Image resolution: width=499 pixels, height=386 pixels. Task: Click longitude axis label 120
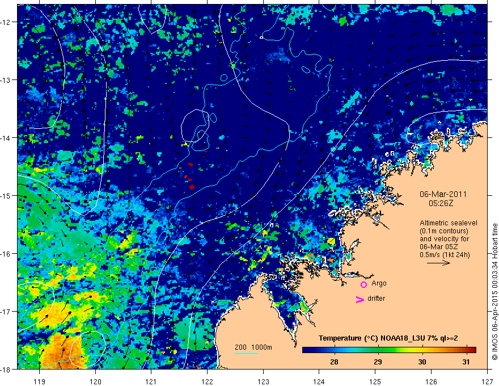[x=95, y=381]
